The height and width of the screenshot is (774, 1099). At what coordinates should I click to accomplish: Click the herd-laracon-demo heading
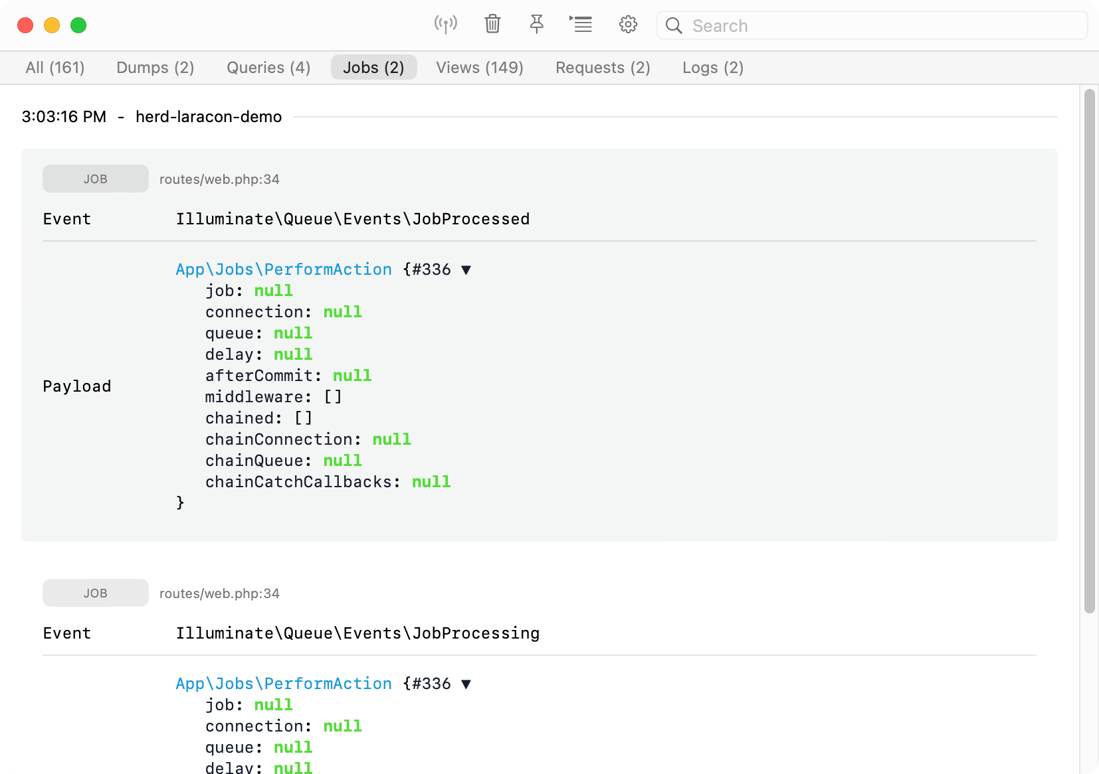click(x=209, y=117)
